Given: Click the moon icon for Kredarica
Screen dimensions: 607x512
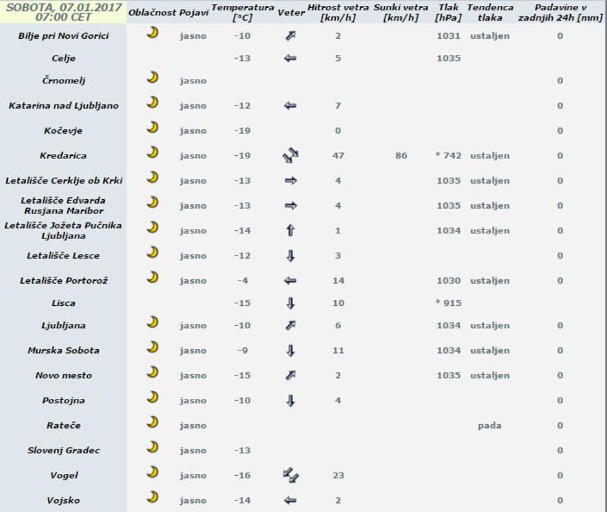Looking at the screenshot, I should click(x=152, y=153).
